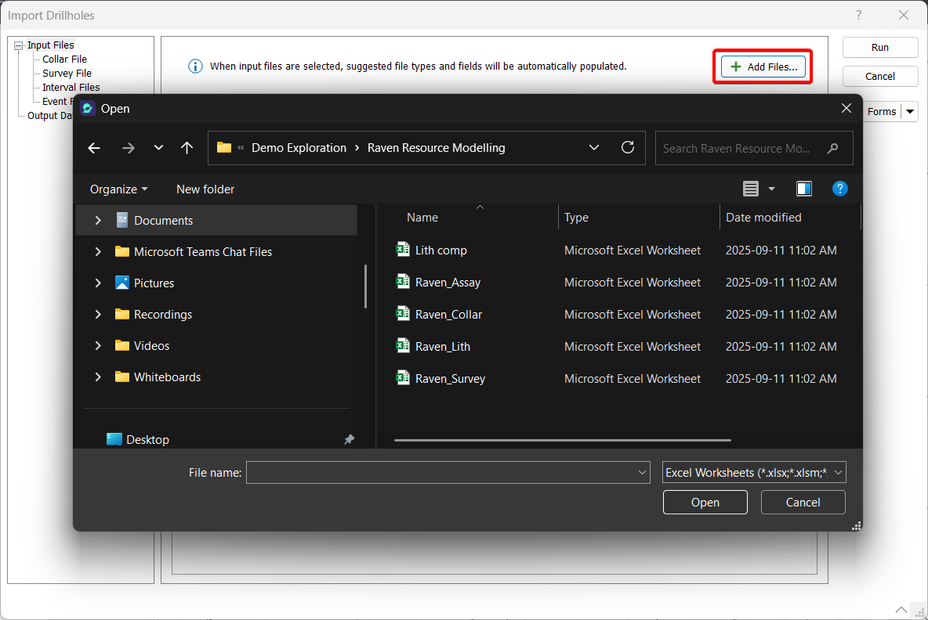This screenshot has height=620, width=928.
Task: Open the Organize menu
Action: coord(118,189)
